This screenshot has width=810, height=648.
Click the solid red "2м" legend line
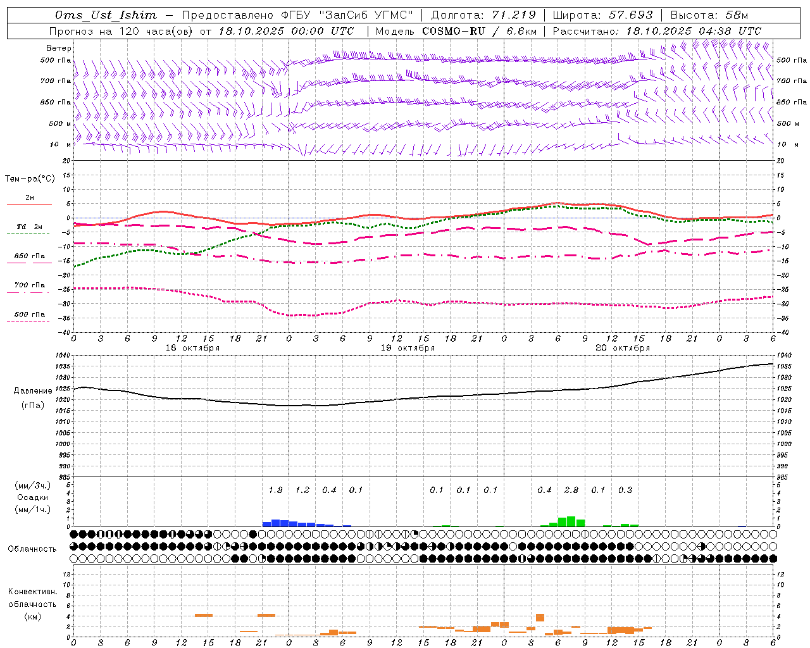tap(29, 205)
